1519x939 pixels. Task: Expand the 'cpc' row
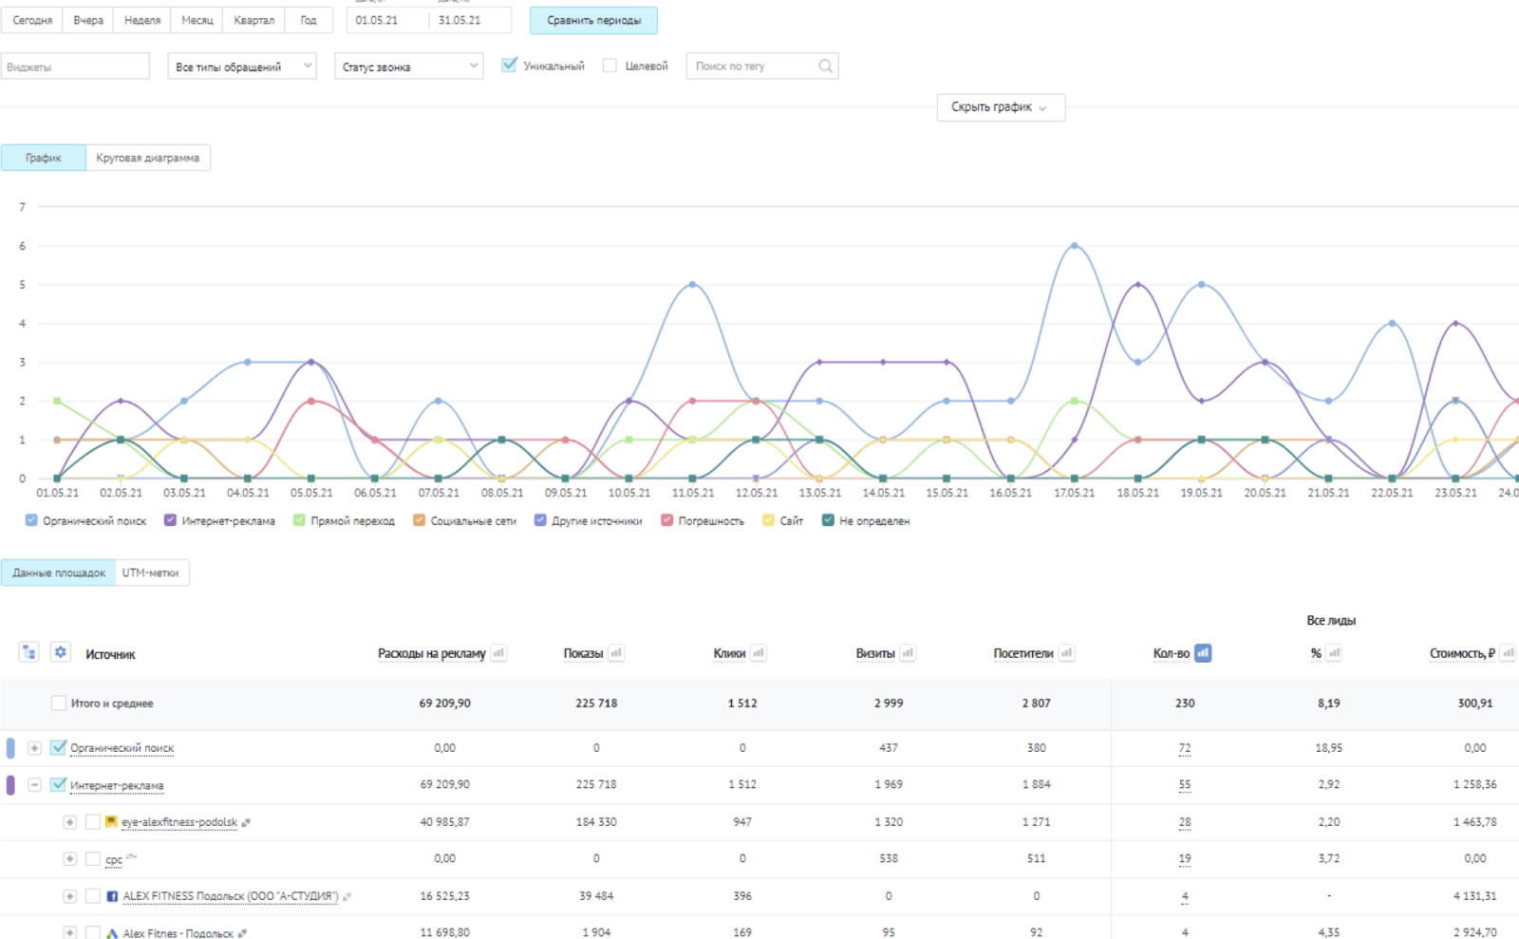pos(69,859)
